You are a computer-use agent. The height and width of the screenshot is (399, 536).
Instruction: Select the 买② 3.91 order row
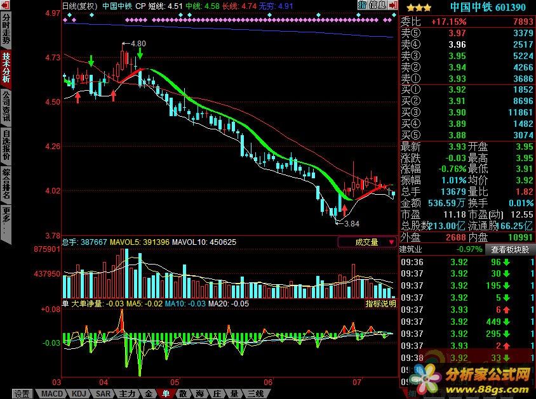(x=467, y=101)
